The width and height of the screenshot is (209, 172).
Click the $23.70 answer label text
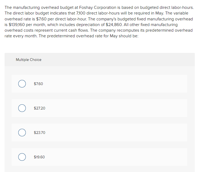pos(39,133)
